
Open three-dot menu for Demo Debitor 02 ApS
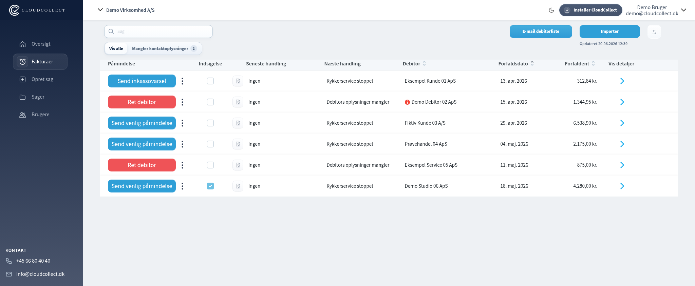point(183,102)
